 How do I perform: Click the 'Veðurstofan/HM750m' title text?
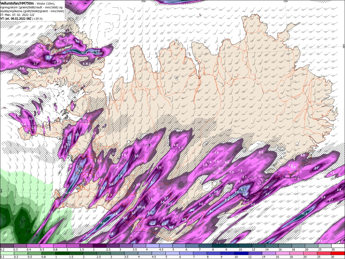[x=17, y=3]
